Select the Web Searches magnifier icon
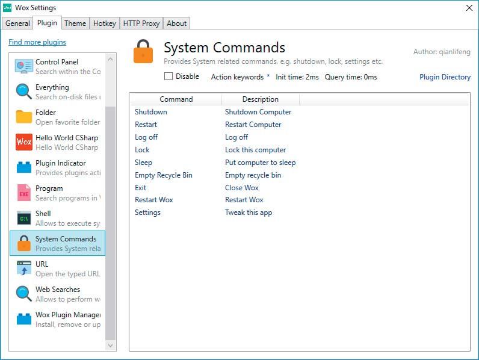 (x=24, y=294)
